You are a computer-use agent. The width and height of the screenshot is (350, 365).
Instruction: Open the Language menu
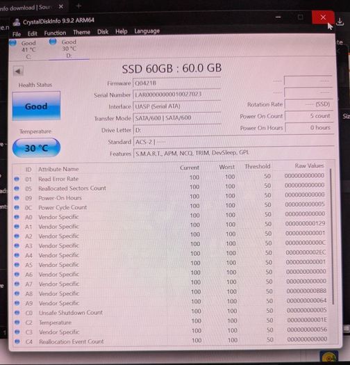tap(147, 31)
